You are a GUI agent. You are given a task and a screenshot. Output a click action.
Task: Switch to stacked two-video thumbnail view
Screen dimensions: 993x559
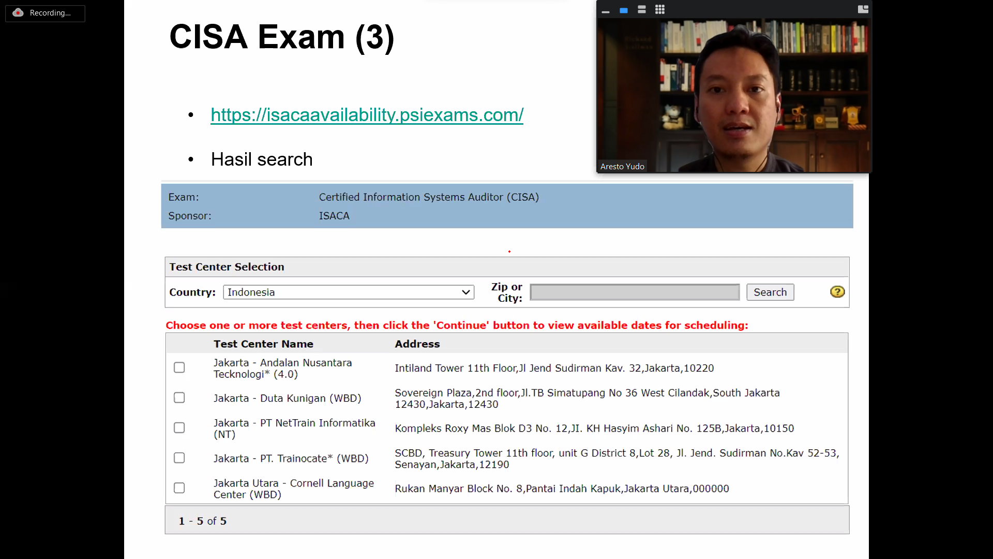click(x=642, y=10)
